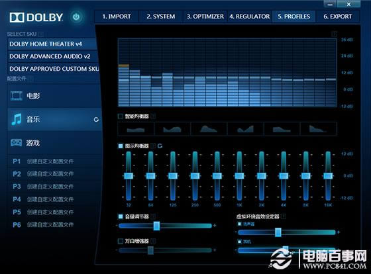Switch to the 3. OPTIMIZER tab

click(x=205, y=17)
